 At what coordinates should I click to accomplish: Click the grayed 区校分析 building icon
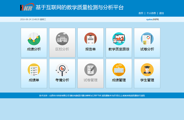62,39
